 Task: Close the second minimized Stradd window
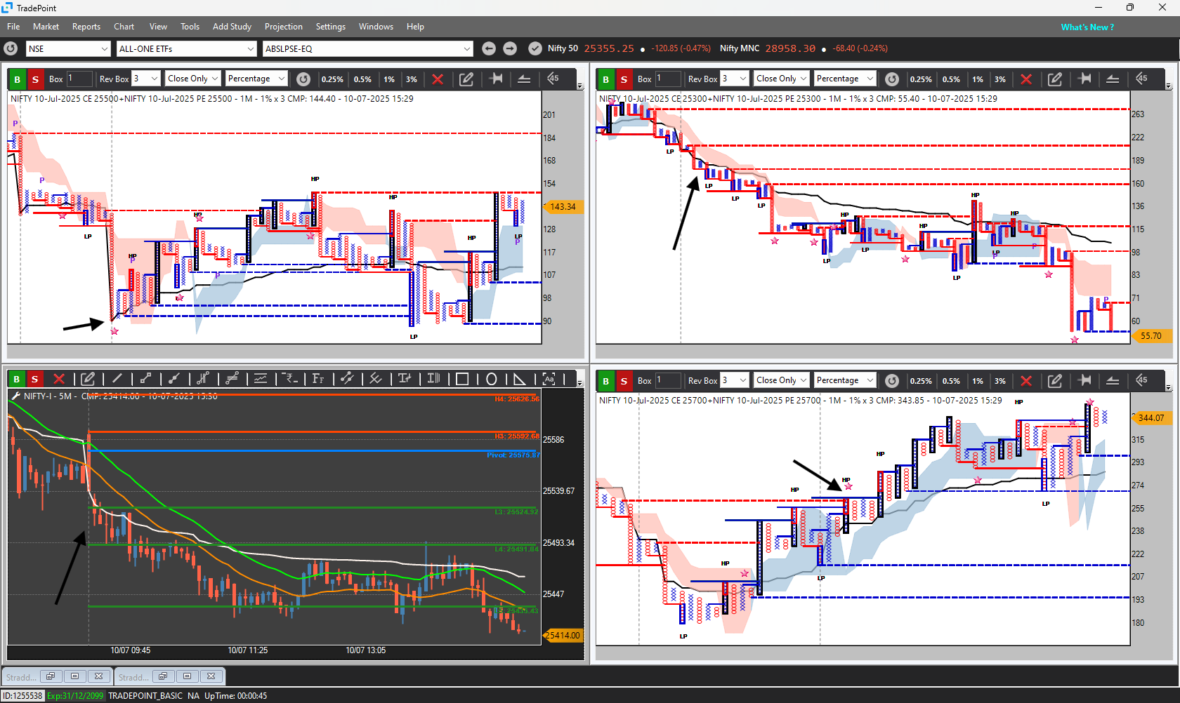[x=211, y=676]
